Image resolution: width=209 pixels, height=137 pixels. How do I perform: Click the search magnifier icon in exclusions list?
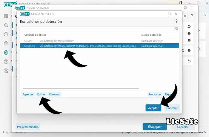tap(177, 29)
